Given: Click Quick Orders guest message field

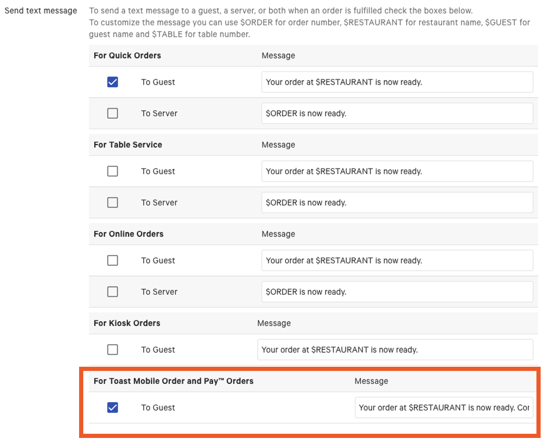Looking at the screenshot, I should tap(397, 82).
